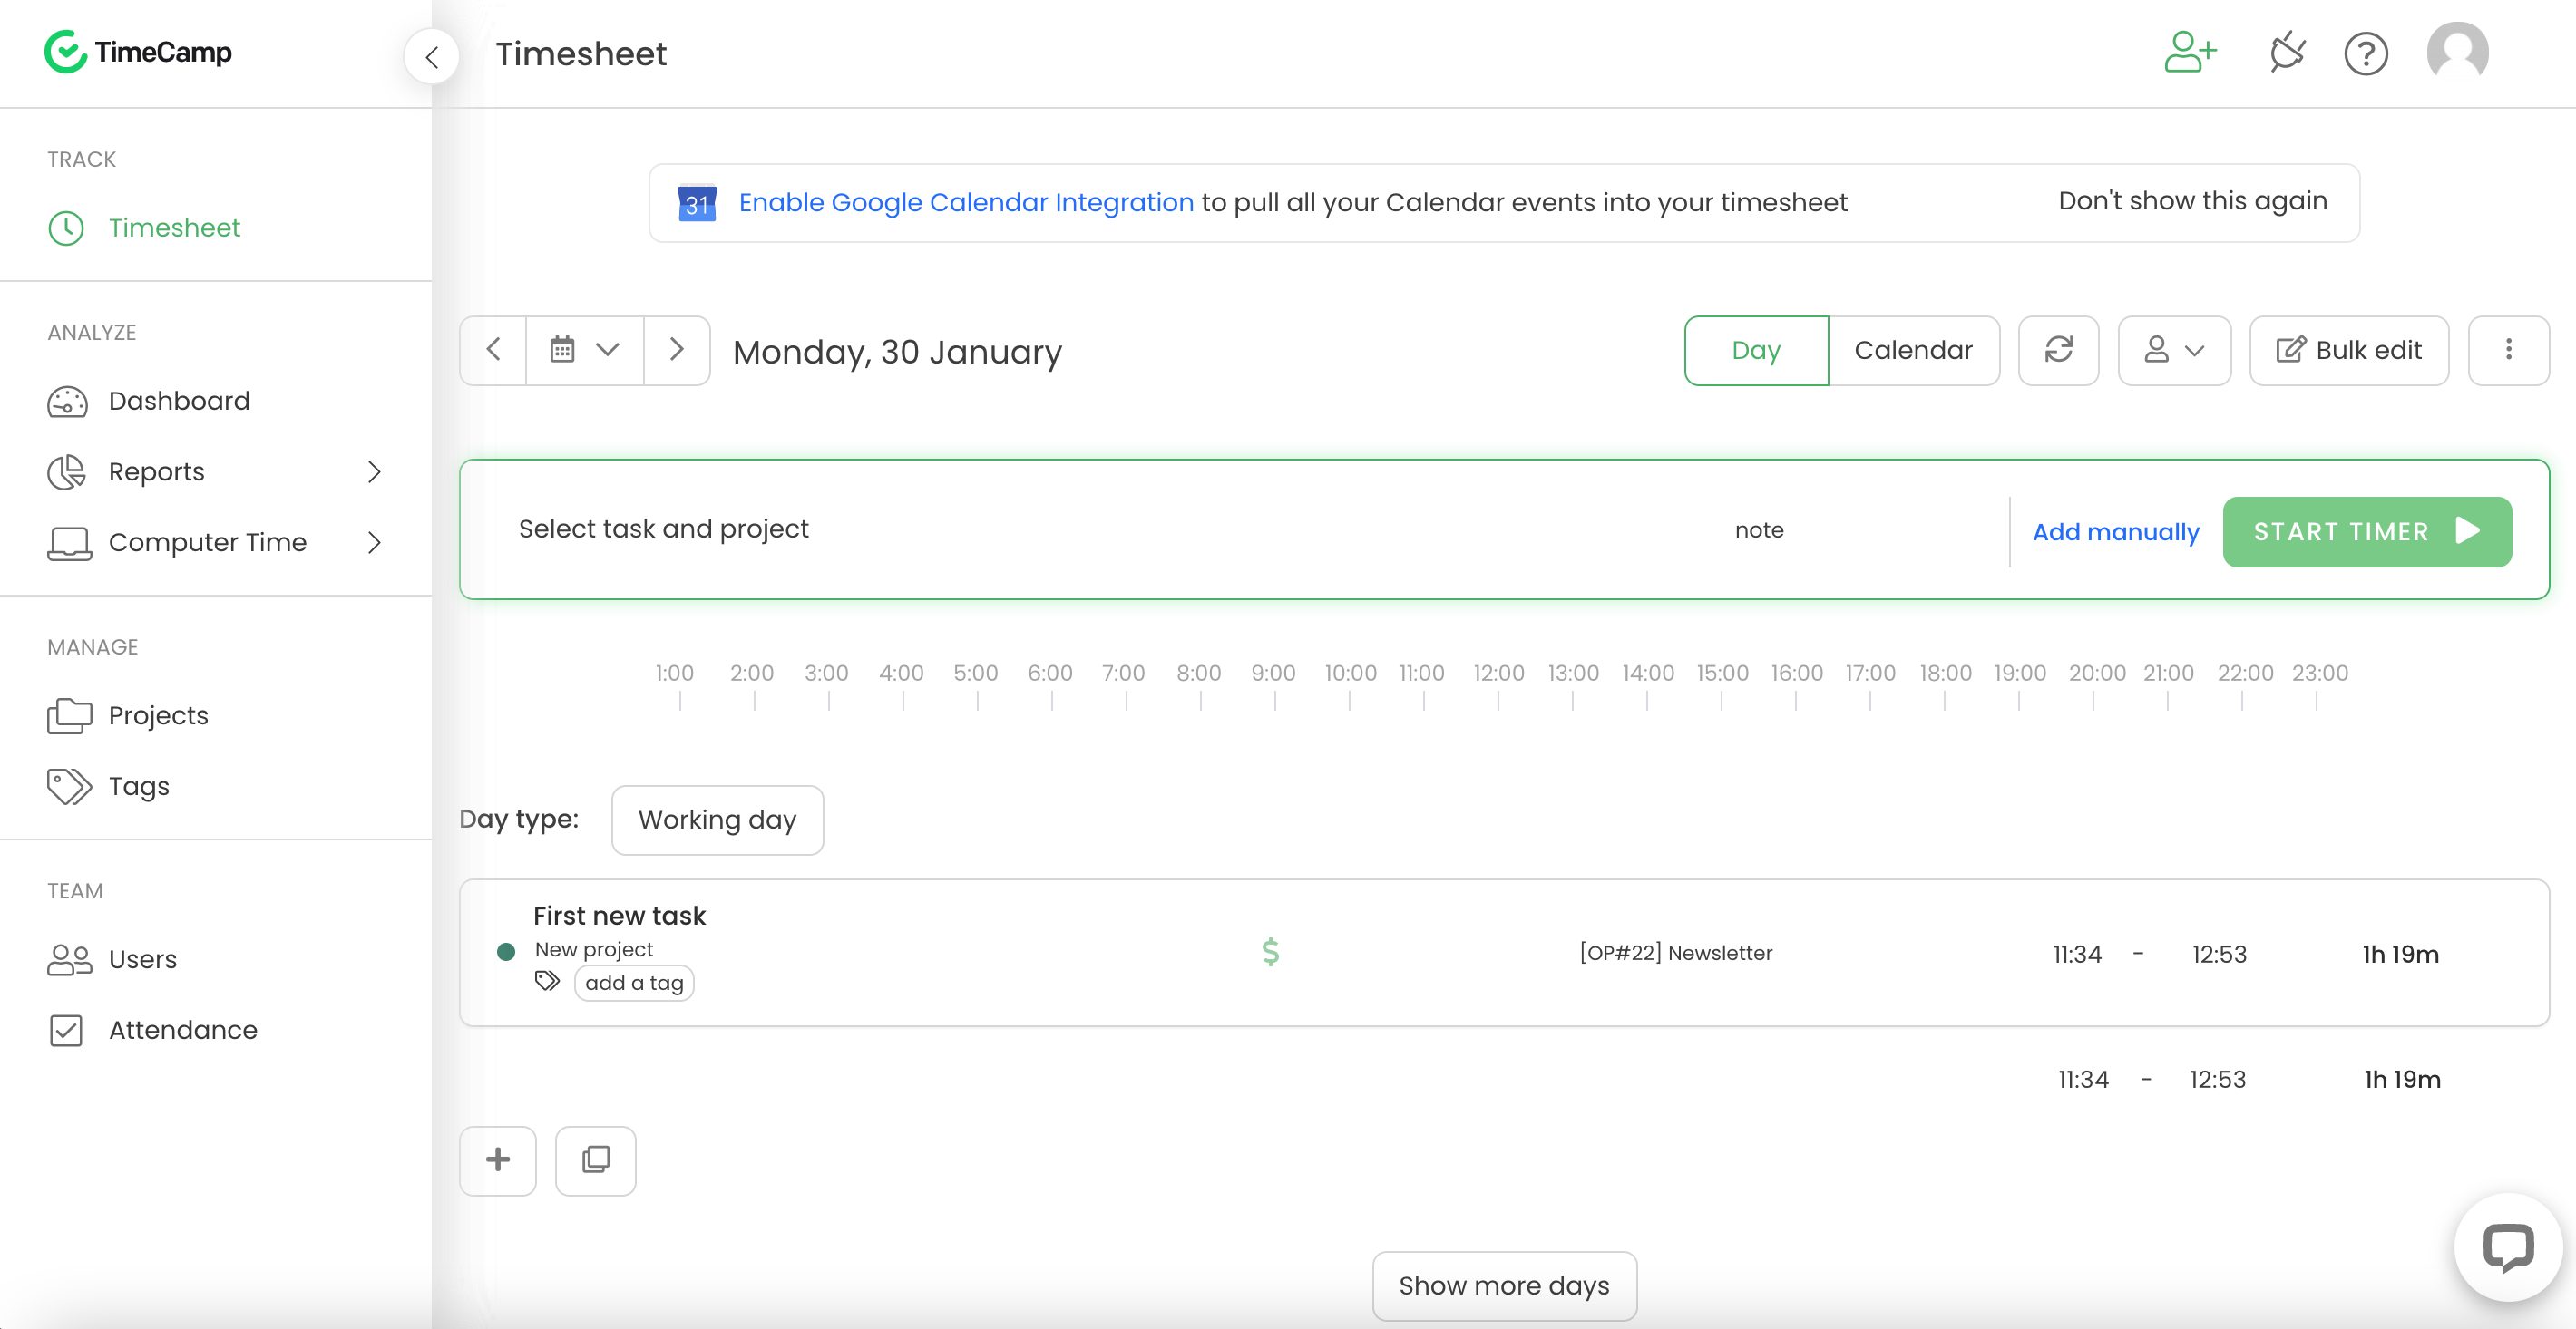The image size is (2576, 1329).
Task: Open Users team management
Action: [x=142, y=957]
